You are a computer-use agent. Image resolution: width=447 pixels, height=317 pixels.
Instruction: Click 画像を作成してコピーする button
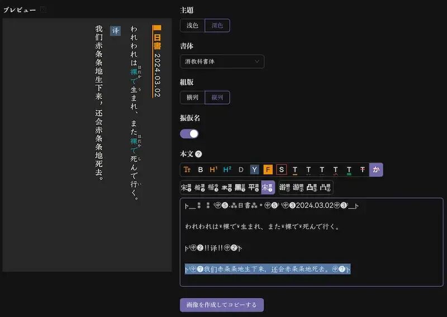click(222, 305)
